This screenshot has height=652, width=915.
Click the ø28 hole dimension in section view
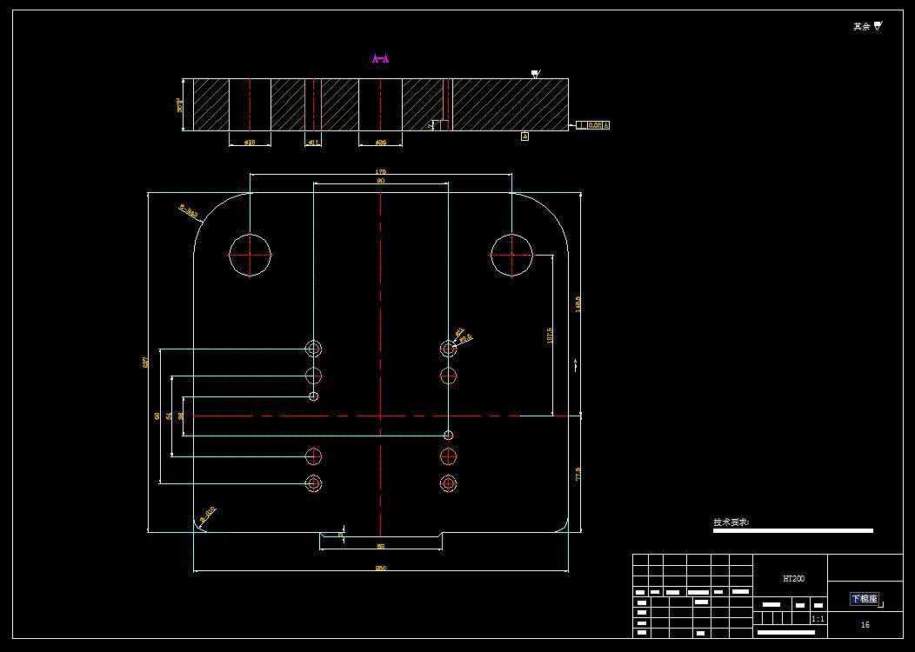[x=249, y=143]
